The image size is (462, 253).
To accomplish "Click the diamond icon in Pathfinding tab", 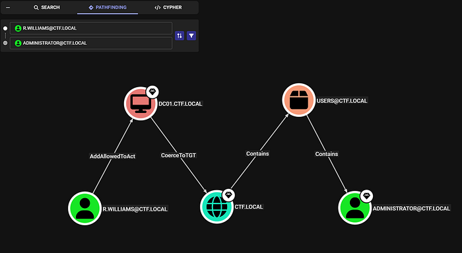I will [x=91, y=7].
